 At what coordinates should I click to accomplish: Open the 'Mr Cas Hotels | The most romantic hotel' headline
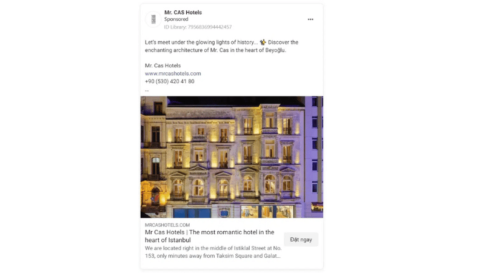[209, 236]
